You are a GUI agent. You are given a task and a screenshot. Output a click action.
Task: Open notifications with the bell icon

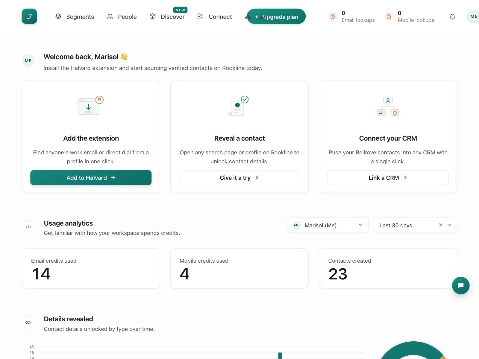tap(452, 17)
